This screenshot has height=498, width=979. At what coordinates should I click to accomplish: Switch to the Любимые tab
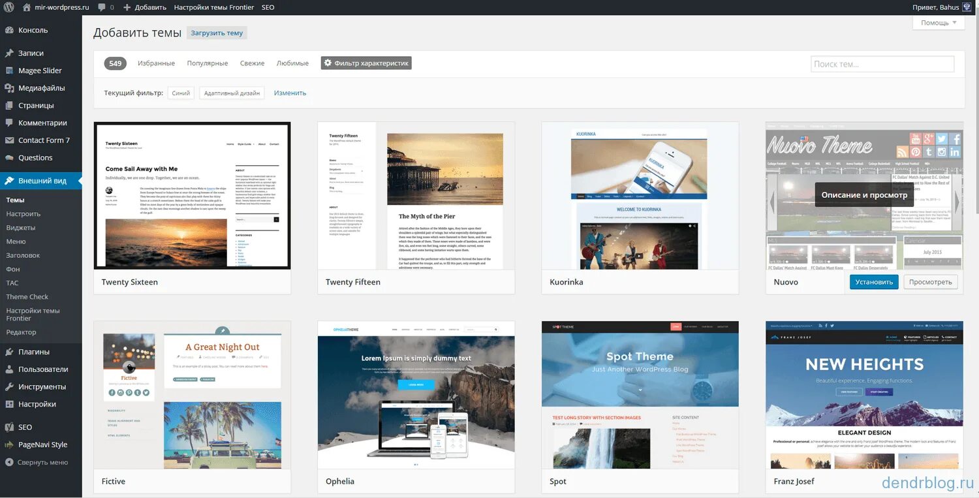click(292, 63)
